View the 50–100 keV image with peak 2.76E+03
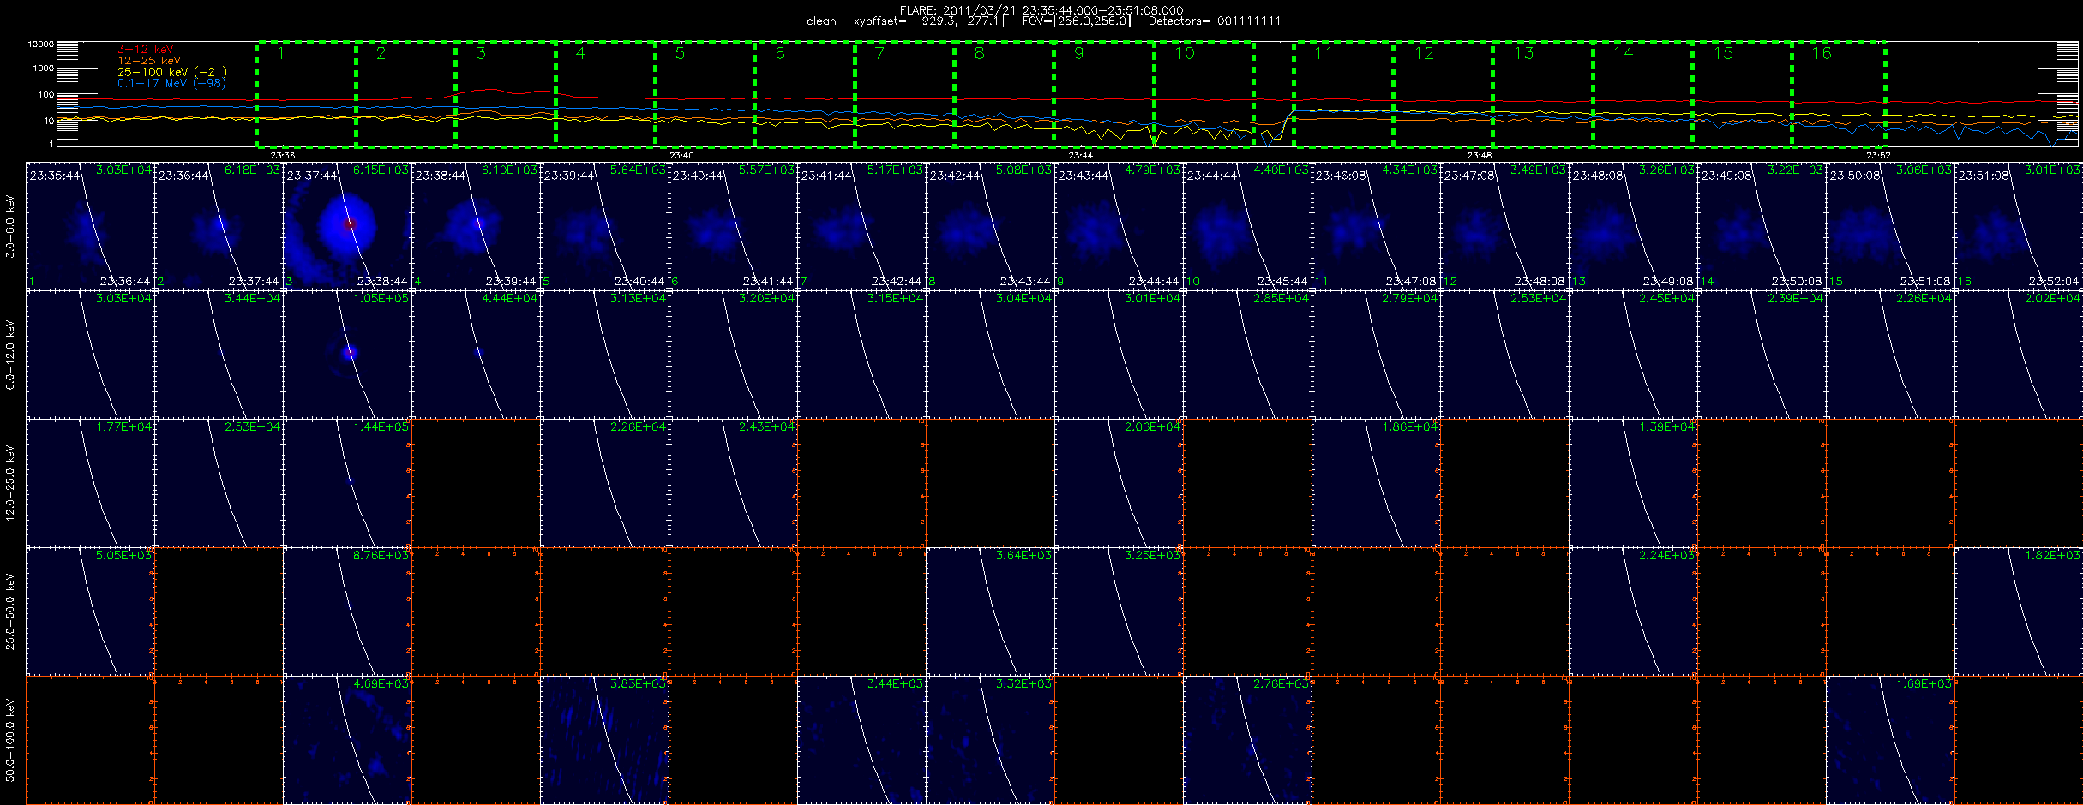This screenshot has height=805, width=2083. [1248, 740]
